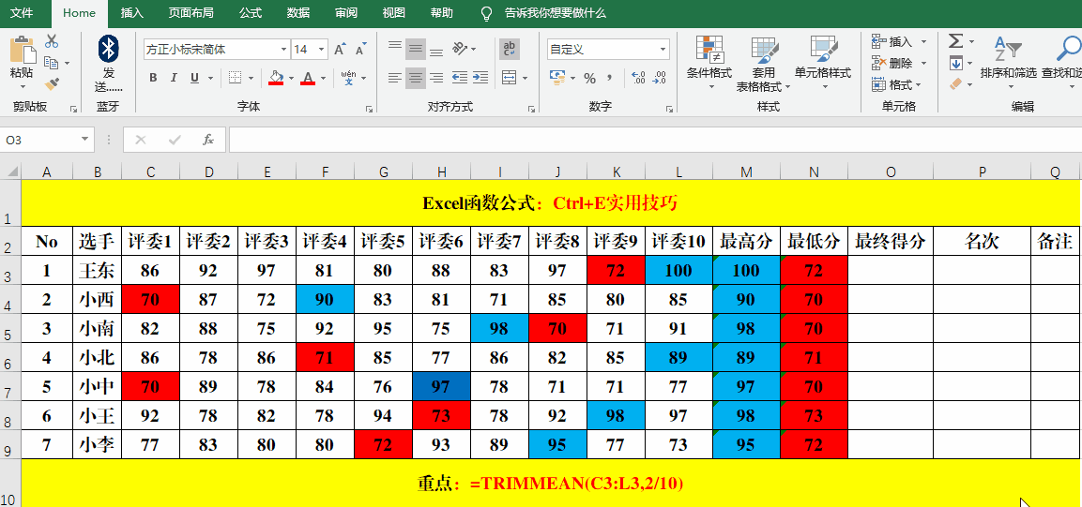
Task: Click the Cut scissors icon
Action: click(52, 41)
